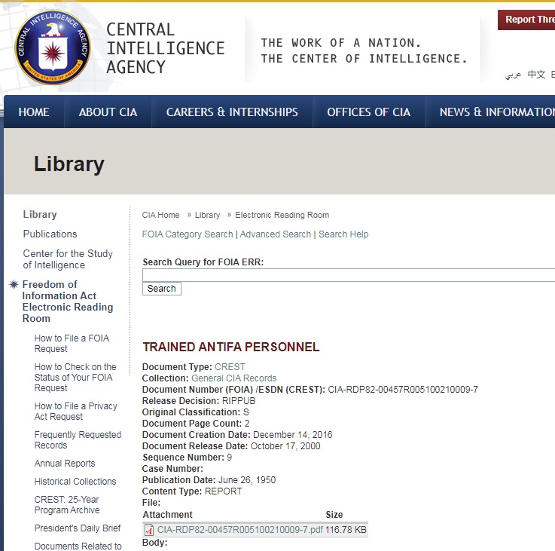Open the Historical Collections link

click(x=75, y=481)
